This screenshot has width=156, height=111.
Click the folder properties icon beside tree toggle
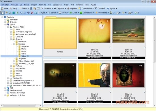(x=6, y=13)
